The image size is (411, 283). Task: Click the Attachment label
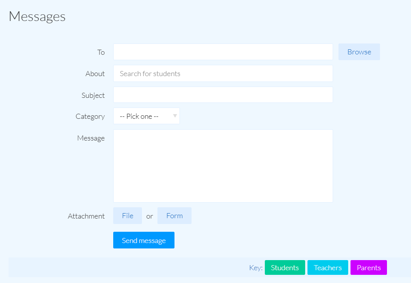click(86, 216)
